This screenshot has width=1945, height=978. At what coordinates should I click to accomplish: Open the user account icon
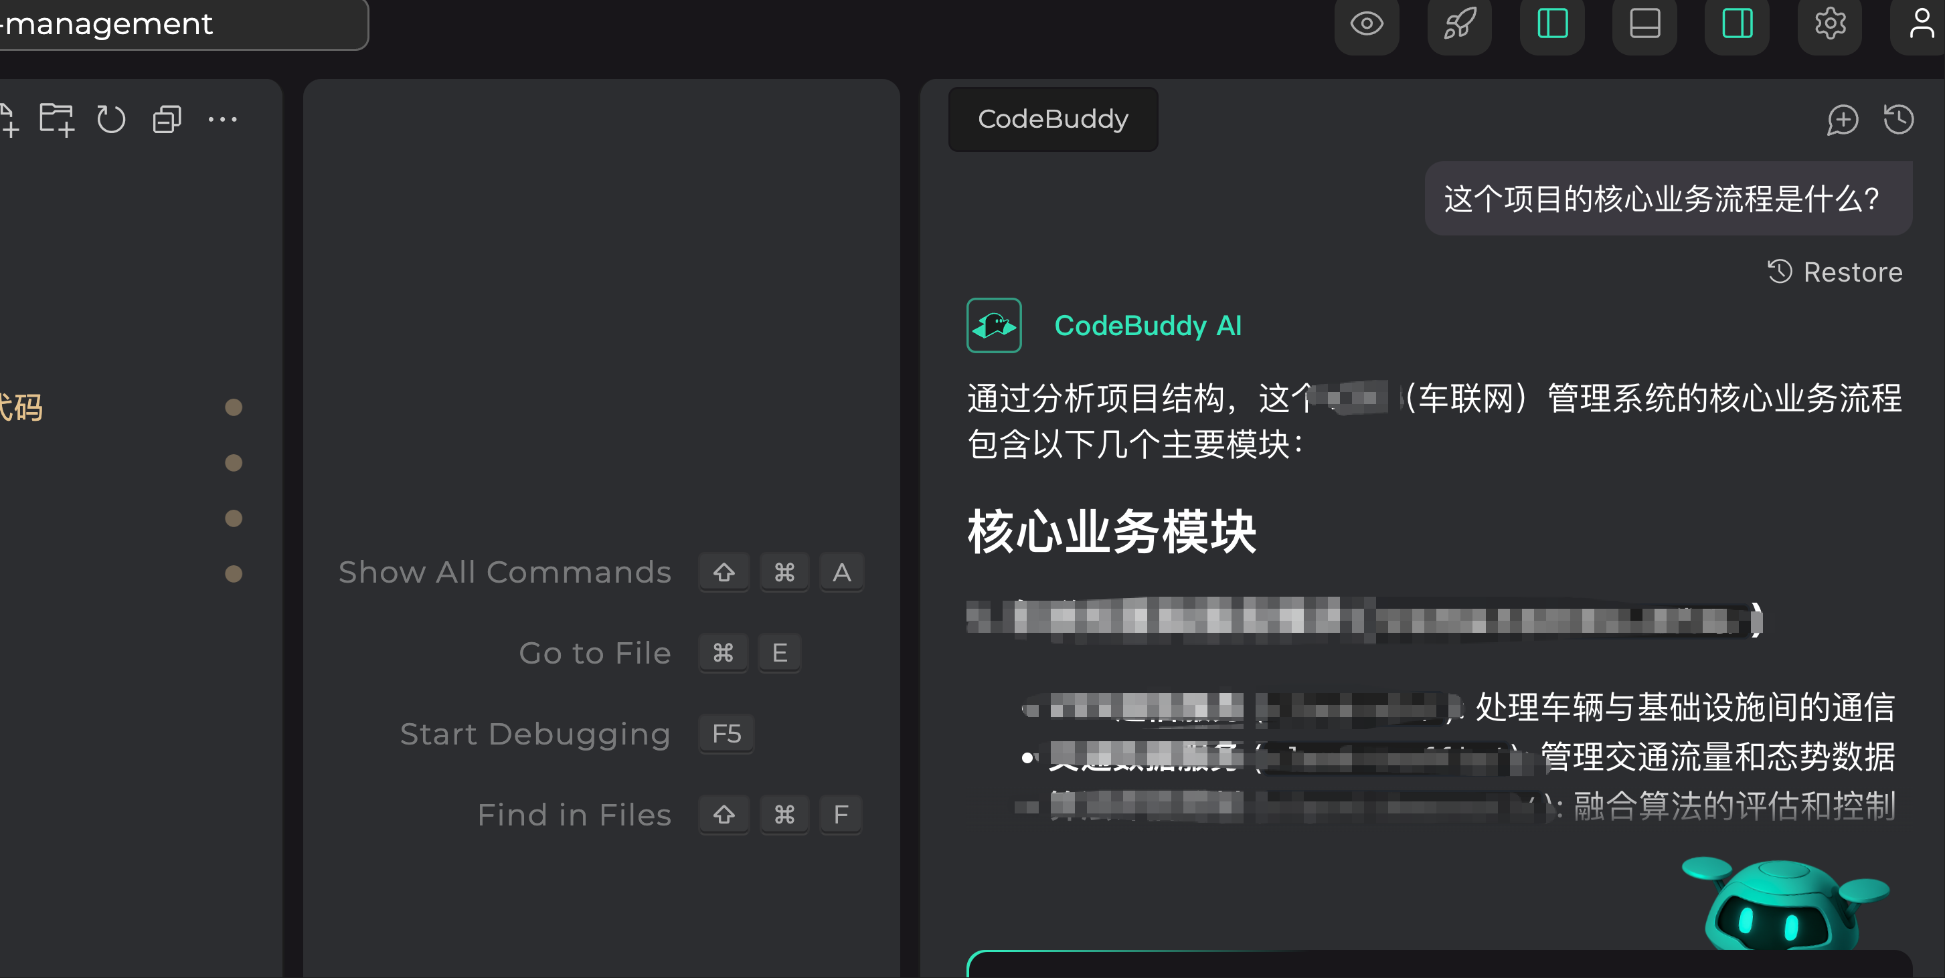click(x=1922, y=24)
